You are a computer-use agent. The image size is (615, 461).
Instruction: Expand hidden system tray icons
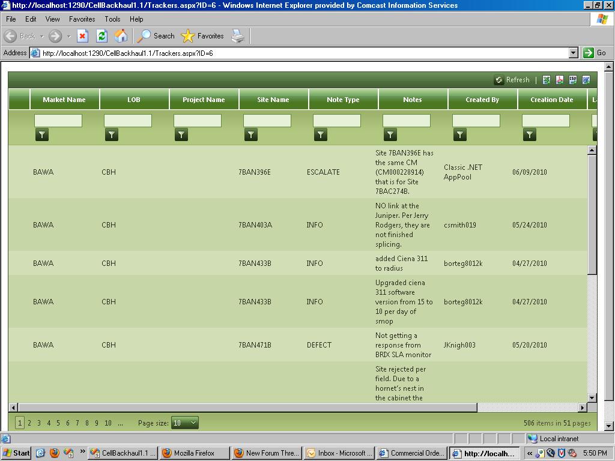530,454
